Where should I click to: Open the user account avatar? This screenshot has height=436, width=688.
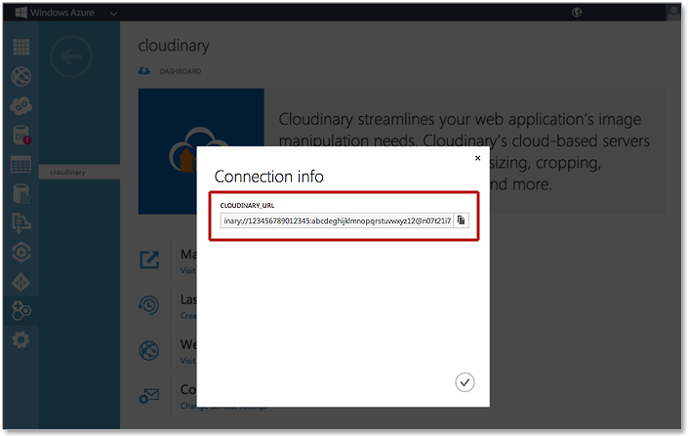(673, 12)
